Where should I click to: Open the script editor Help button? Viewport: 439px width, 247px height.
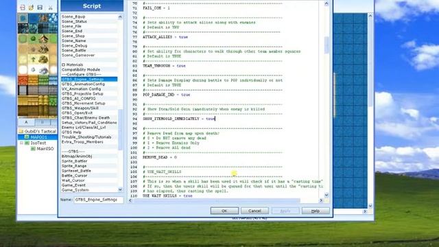[316, 211]
